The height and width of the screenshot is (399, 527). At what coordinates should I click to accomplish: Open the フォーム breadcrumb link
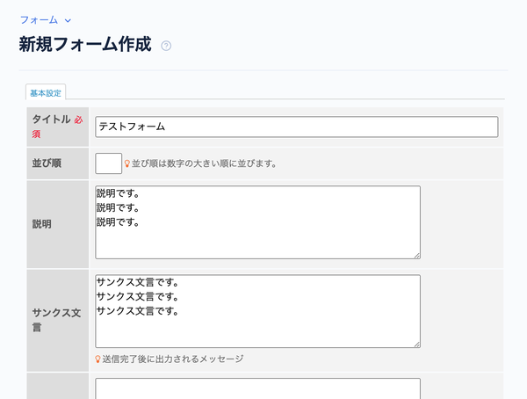(39, 20)
